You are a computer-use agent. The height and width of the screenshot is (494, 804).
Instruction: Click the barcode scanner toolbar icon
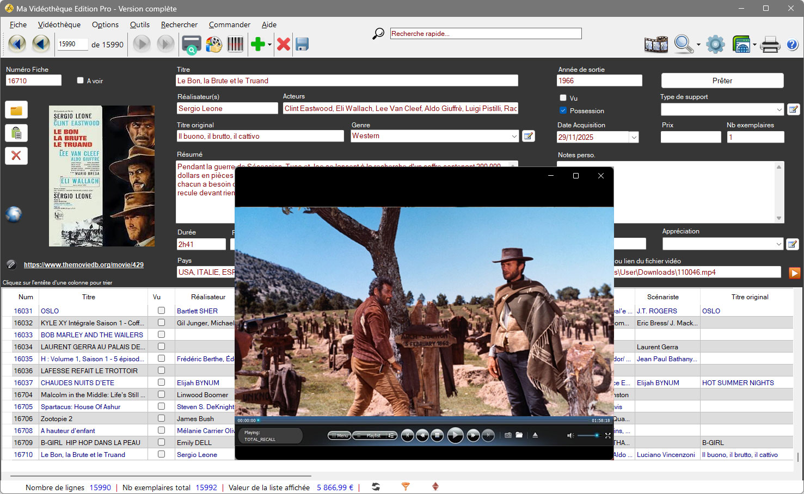(235, 44)
